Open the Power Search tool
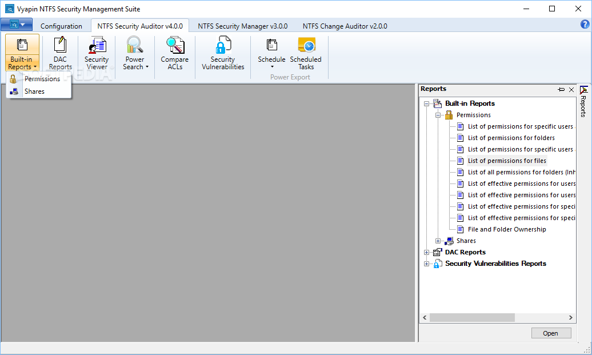Viewport: 592px width, 355px height. click(135, 53)
